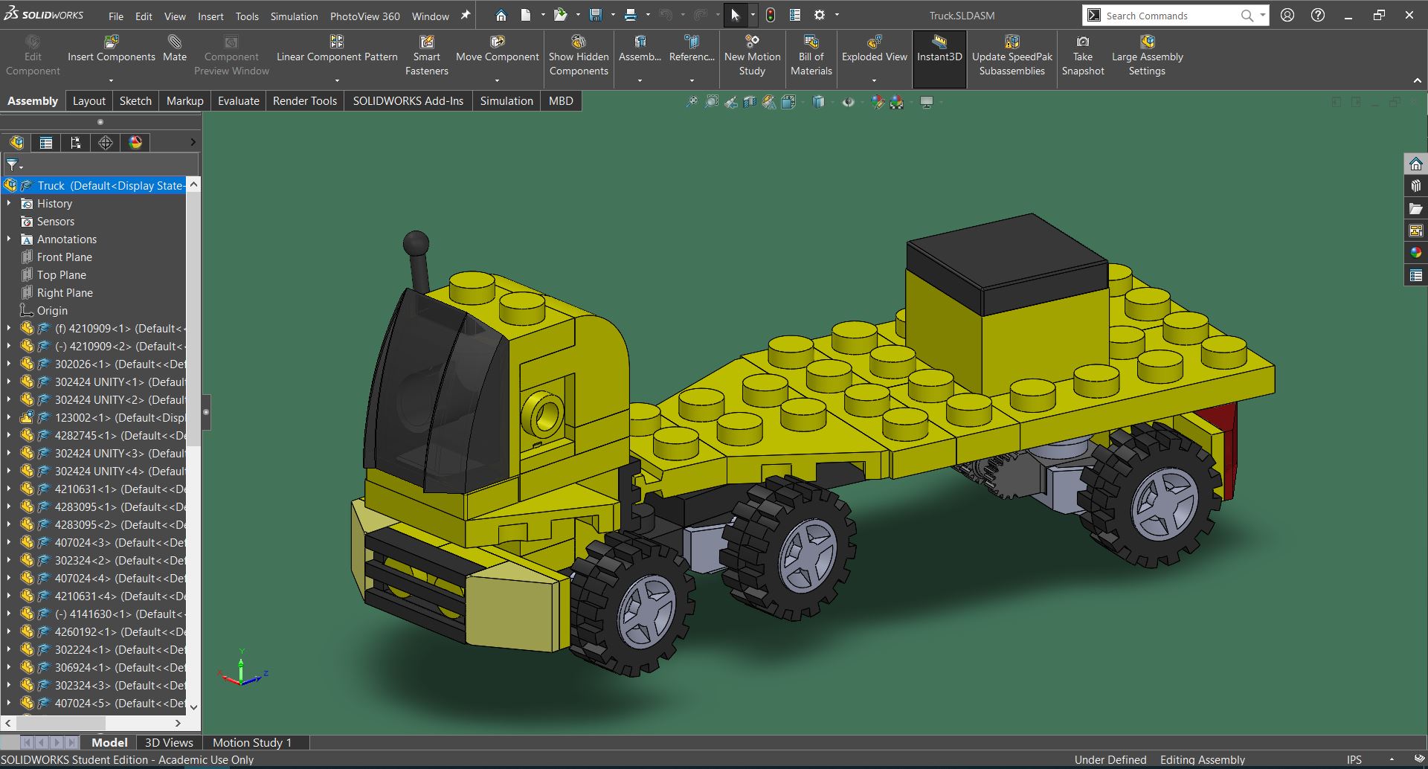Select the Mate tool

tap(175, 43)
